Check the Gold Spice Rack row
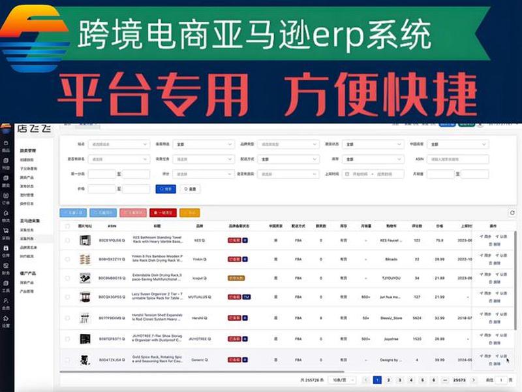 pos(68,360)
